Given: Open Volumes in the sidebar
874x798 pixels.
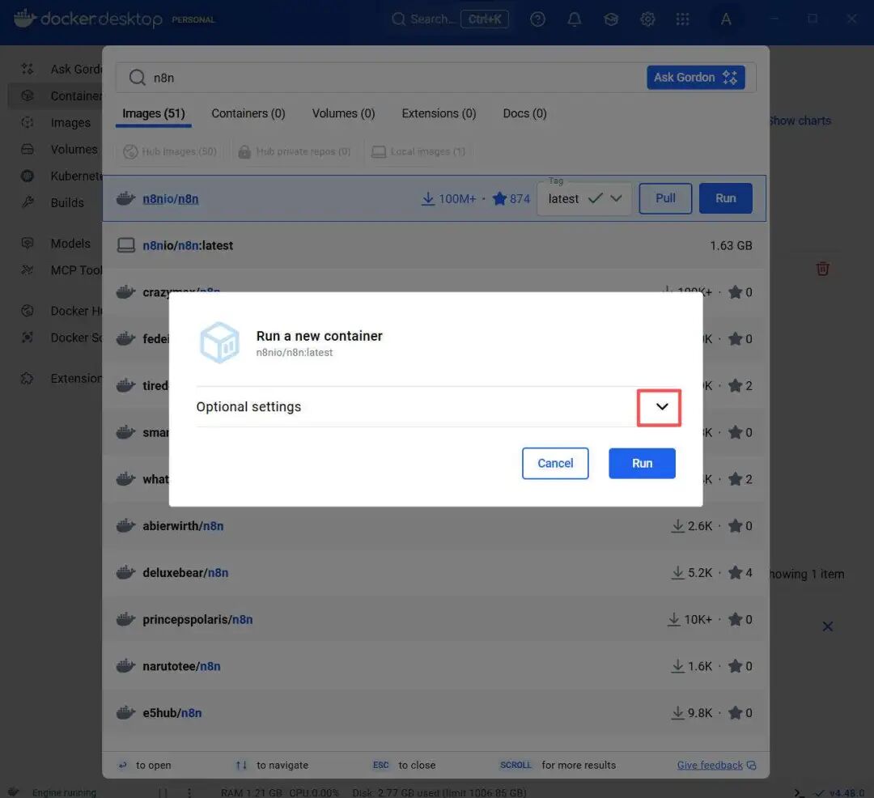Looking at the screenshot, I should (x=56, y=150).
